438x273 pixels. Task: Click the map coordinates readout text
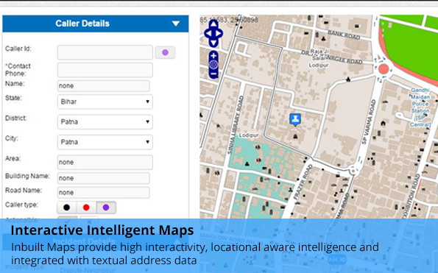[x=229, y=20]
